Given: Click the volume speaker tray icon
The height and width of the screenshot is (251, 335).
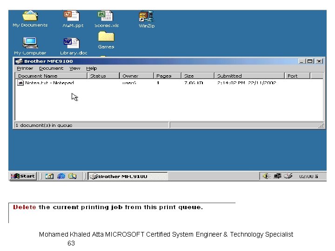Looking at the screenshot, I should 267,176.
